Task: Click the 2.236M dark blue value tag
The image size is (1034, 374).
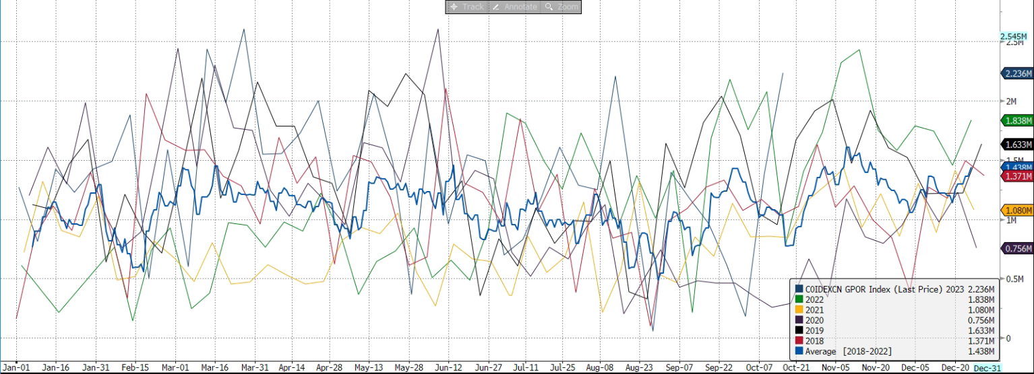Action: click(x=1016, y=74)
